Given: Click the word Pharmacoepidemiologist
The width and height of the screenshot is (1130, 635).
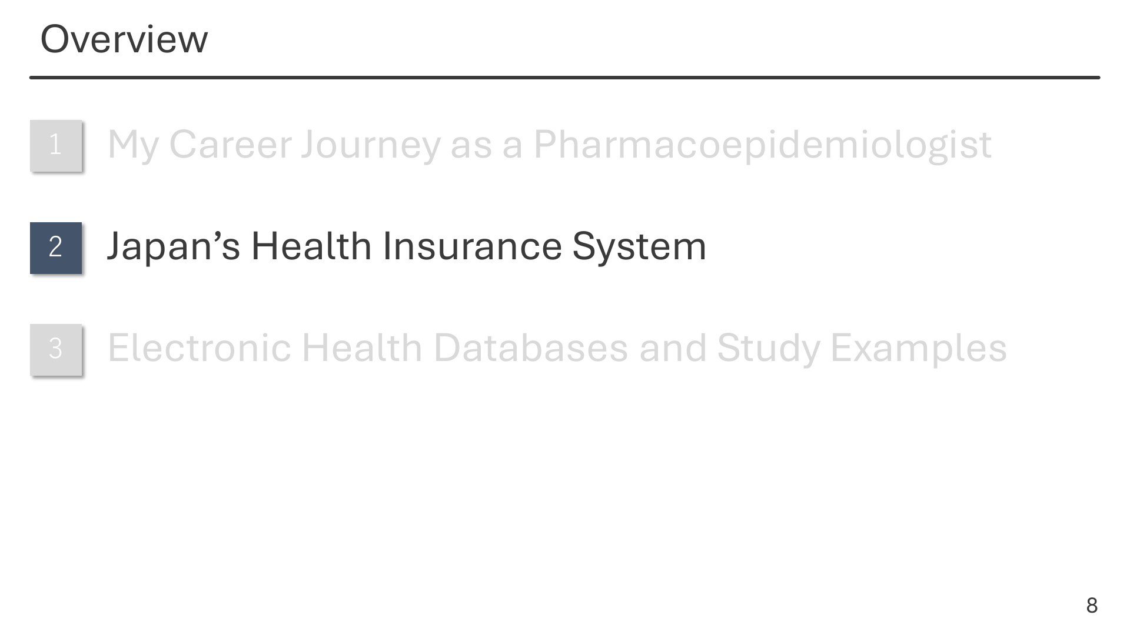Looking at the screenshot, I should pyautogui.click(x=762, y=145).
